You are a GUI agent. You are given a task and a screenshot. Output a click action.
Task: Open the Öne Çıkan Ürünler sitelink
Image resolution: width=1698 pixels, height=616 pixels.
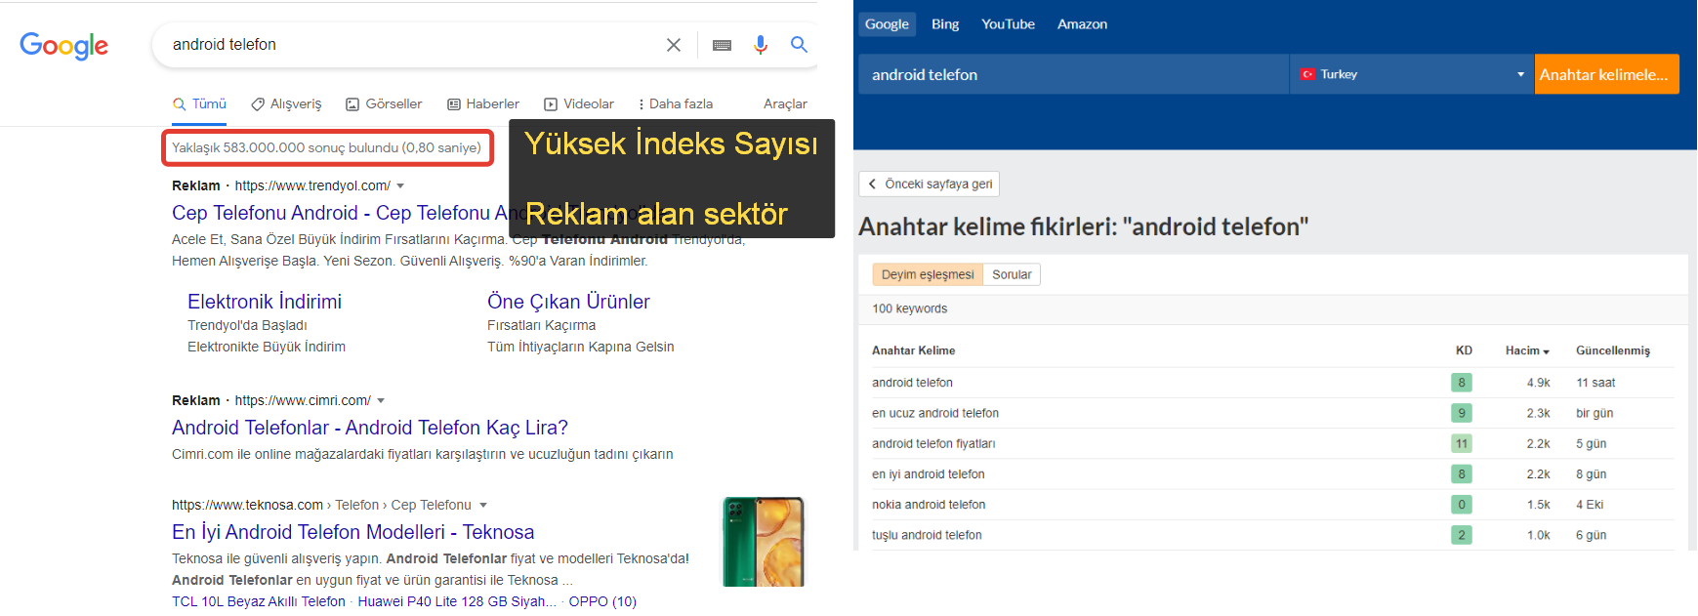pos(568,302)
